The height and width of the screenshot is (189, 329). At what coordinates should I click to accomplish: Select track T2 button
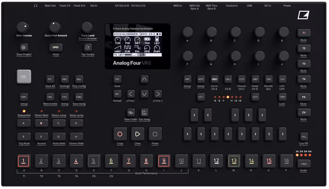304,48
